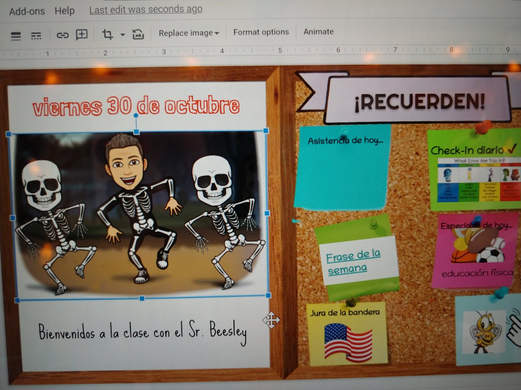Click the line weight icon

tap(16, 36)
